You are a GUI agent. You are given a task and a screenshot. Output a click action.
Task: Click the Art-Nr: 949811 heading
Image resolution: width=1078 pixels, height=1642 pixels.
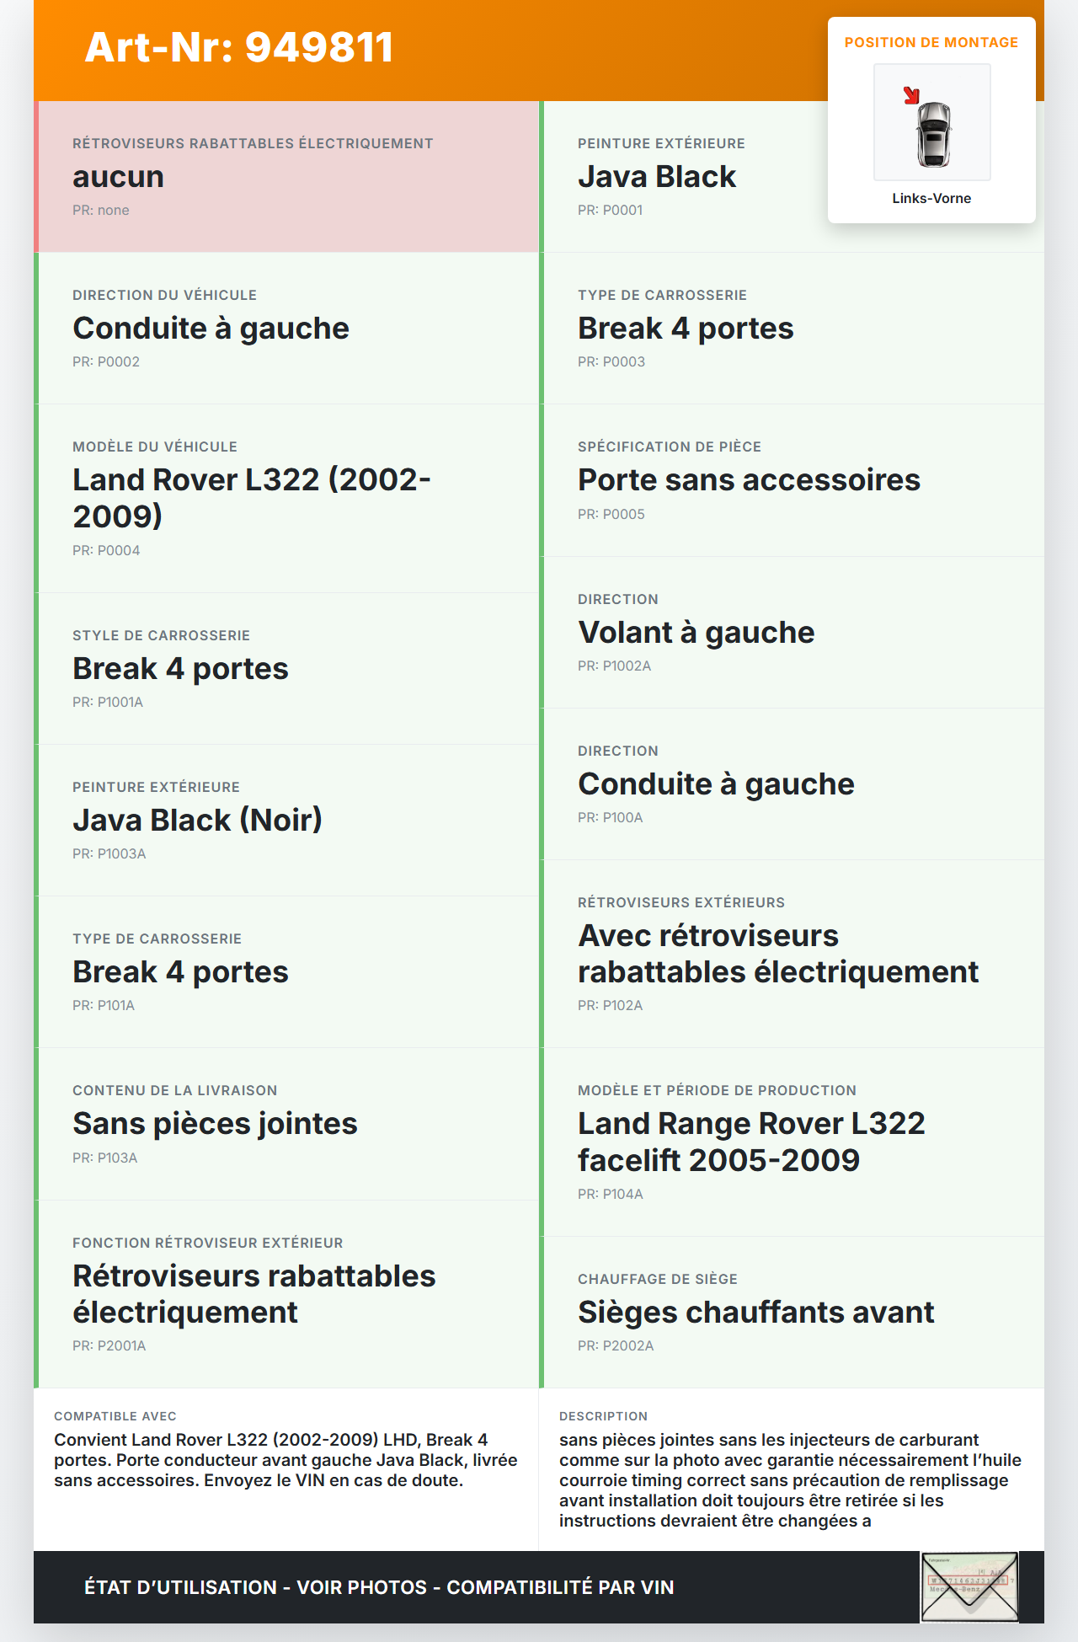(x=239, y=47)
